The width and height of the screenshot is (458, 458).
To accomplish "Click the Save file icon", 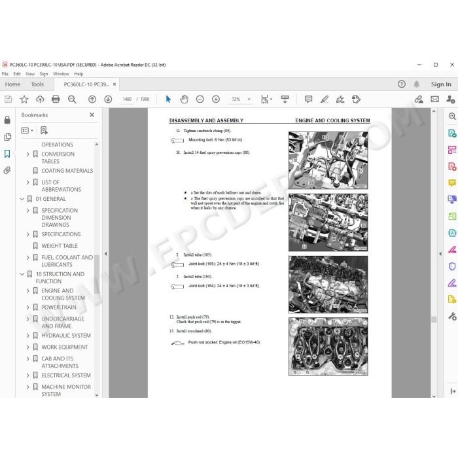I will coord(8,99).
